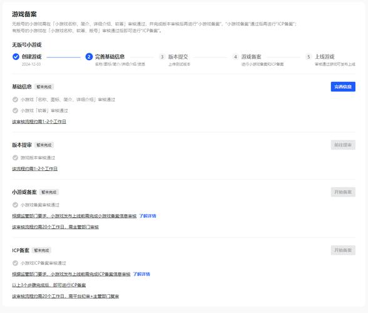Click the step 4 number icon

235,56
